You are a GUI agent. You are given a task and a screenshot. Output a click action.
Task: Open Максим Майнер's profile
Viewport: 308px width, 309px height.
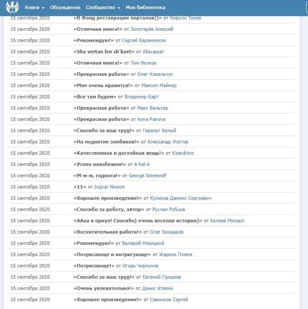(159, 85)
